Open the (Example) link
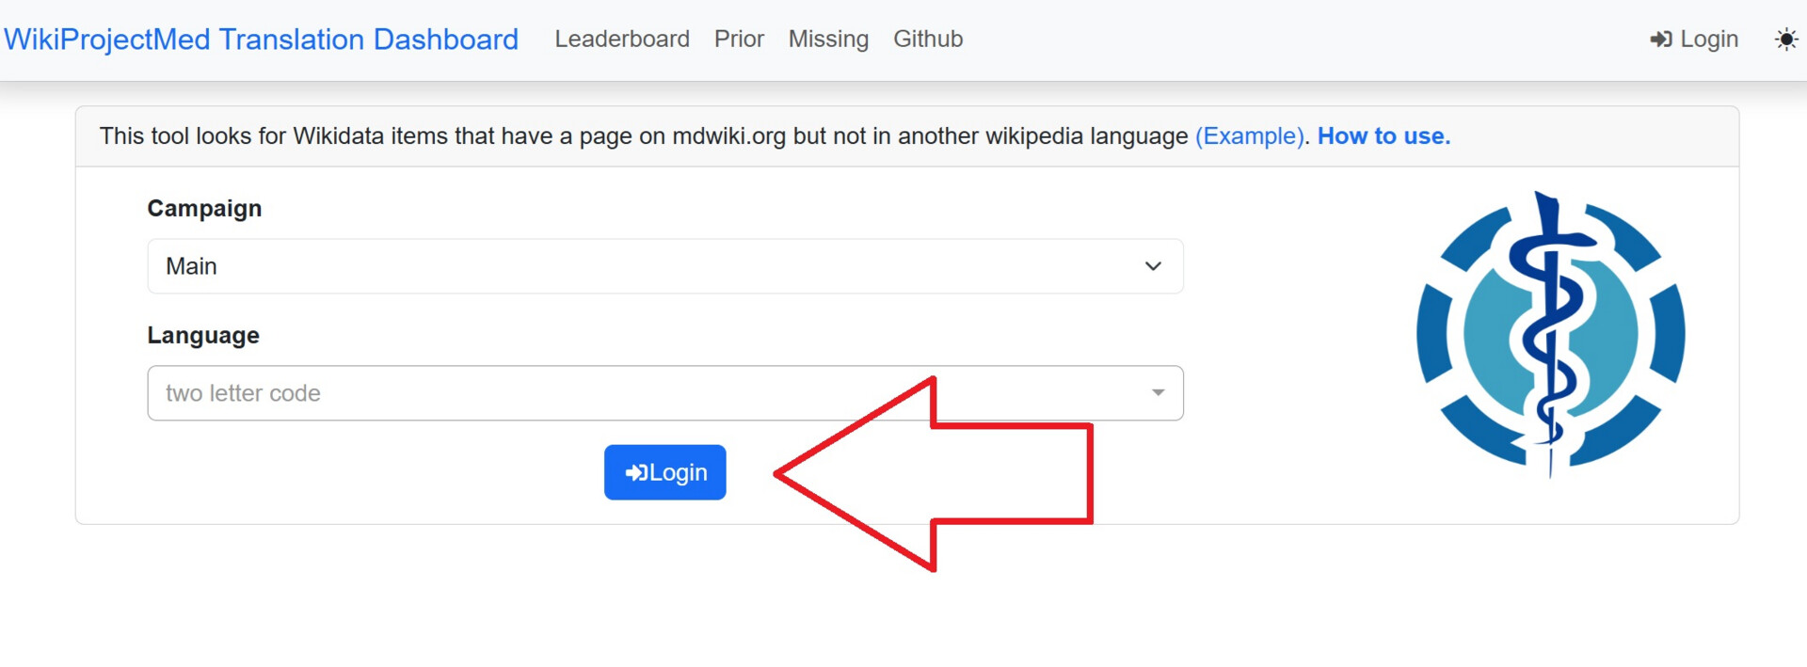 [x=1250, y=136]
